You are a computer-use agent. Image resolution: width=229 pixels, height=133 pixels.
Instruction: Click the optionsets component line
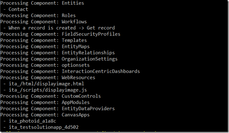pos(45,65)
